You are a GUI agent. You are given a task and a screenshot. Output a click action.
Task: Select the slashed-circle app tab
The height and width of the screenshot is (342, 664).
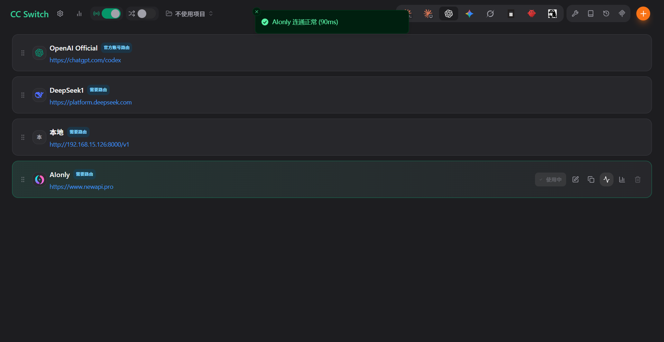pyautogui.click(x=490, y=13)
